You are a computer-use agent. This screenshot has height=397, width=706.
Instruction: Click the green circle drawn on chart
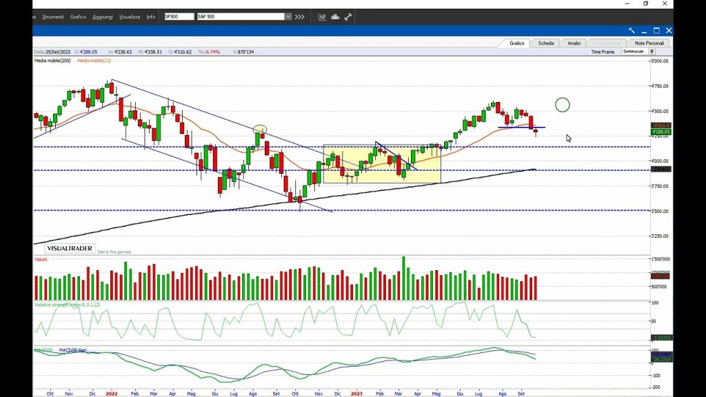tap(563, 105)
